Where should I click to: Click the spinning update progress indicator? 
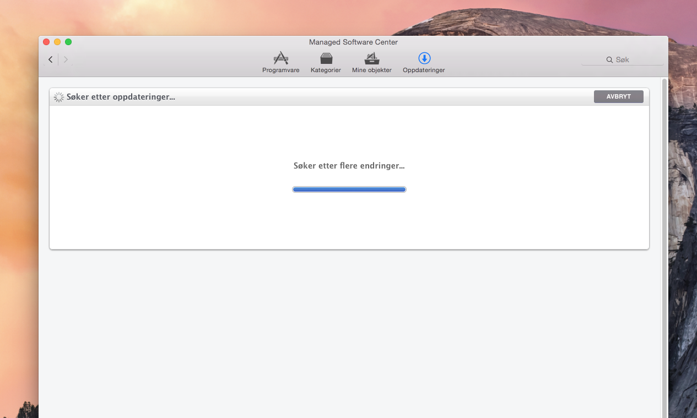tap(58, 97)
